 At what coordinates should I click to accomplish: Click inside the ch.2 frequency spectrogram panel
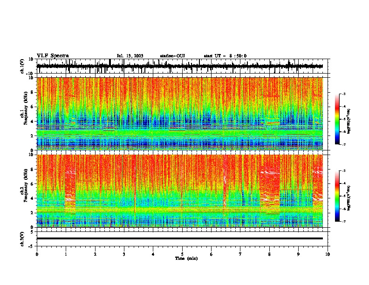180,191
